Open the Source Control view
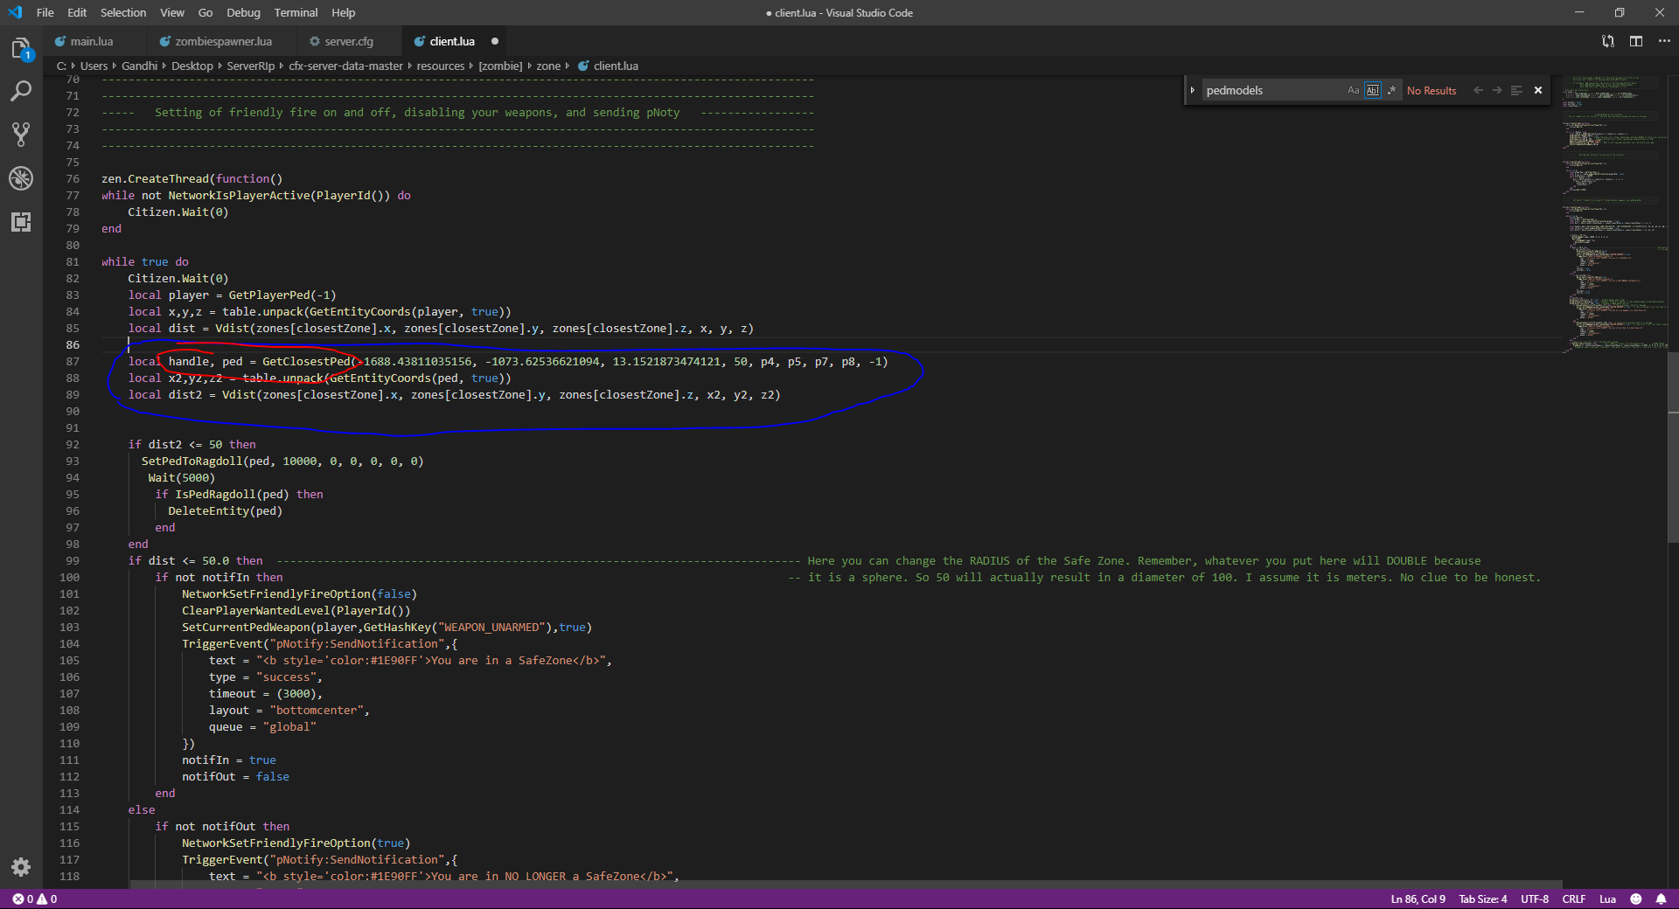 click(x=21, y=134)
